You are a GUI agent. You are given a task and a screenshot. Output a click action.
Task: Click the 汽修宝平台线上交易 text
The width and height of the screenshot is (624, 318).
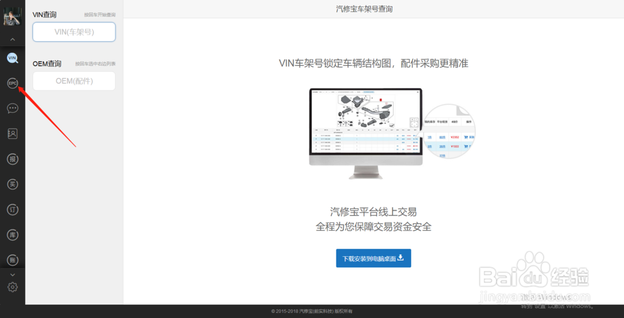click(x=373, y=211)
